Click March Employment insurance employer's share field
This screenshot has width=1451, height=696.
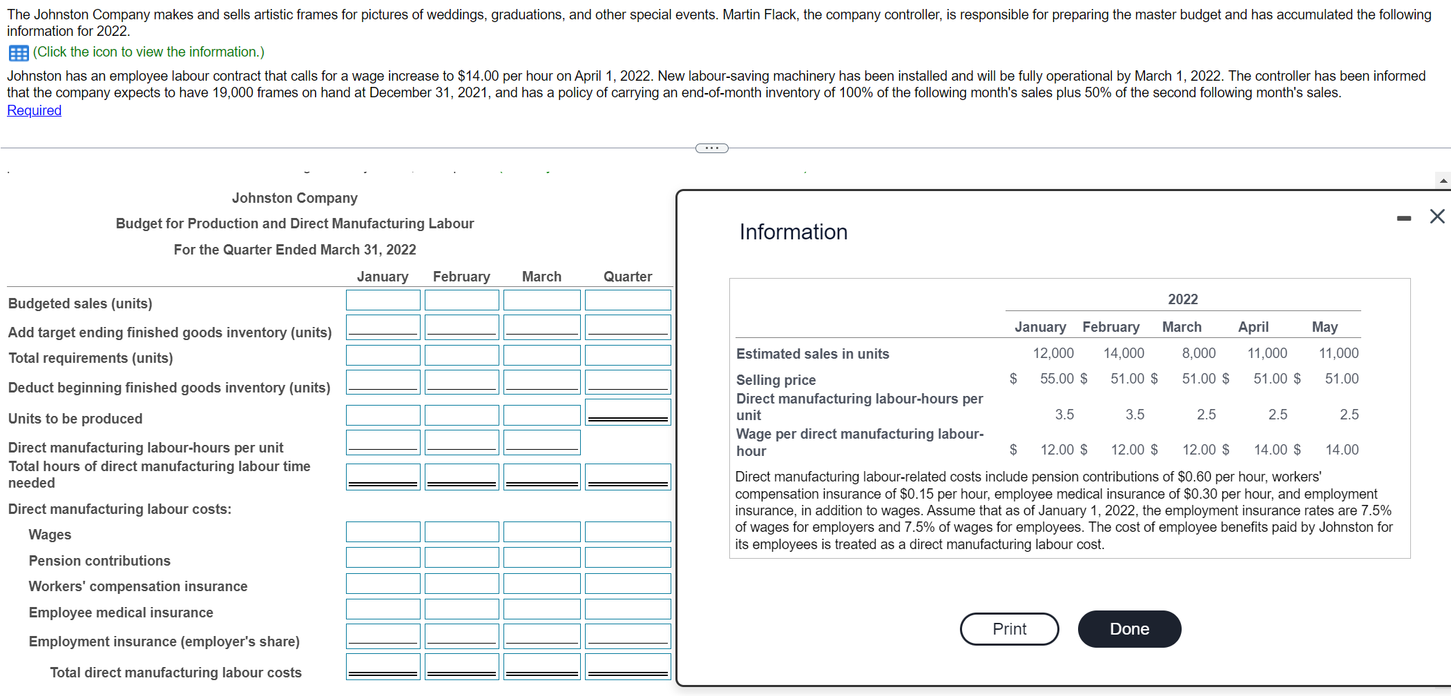[x=542, y=637]
